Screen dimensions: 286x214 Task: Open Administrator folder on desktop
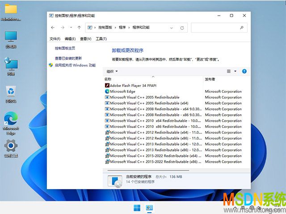[x=11, y=12]
